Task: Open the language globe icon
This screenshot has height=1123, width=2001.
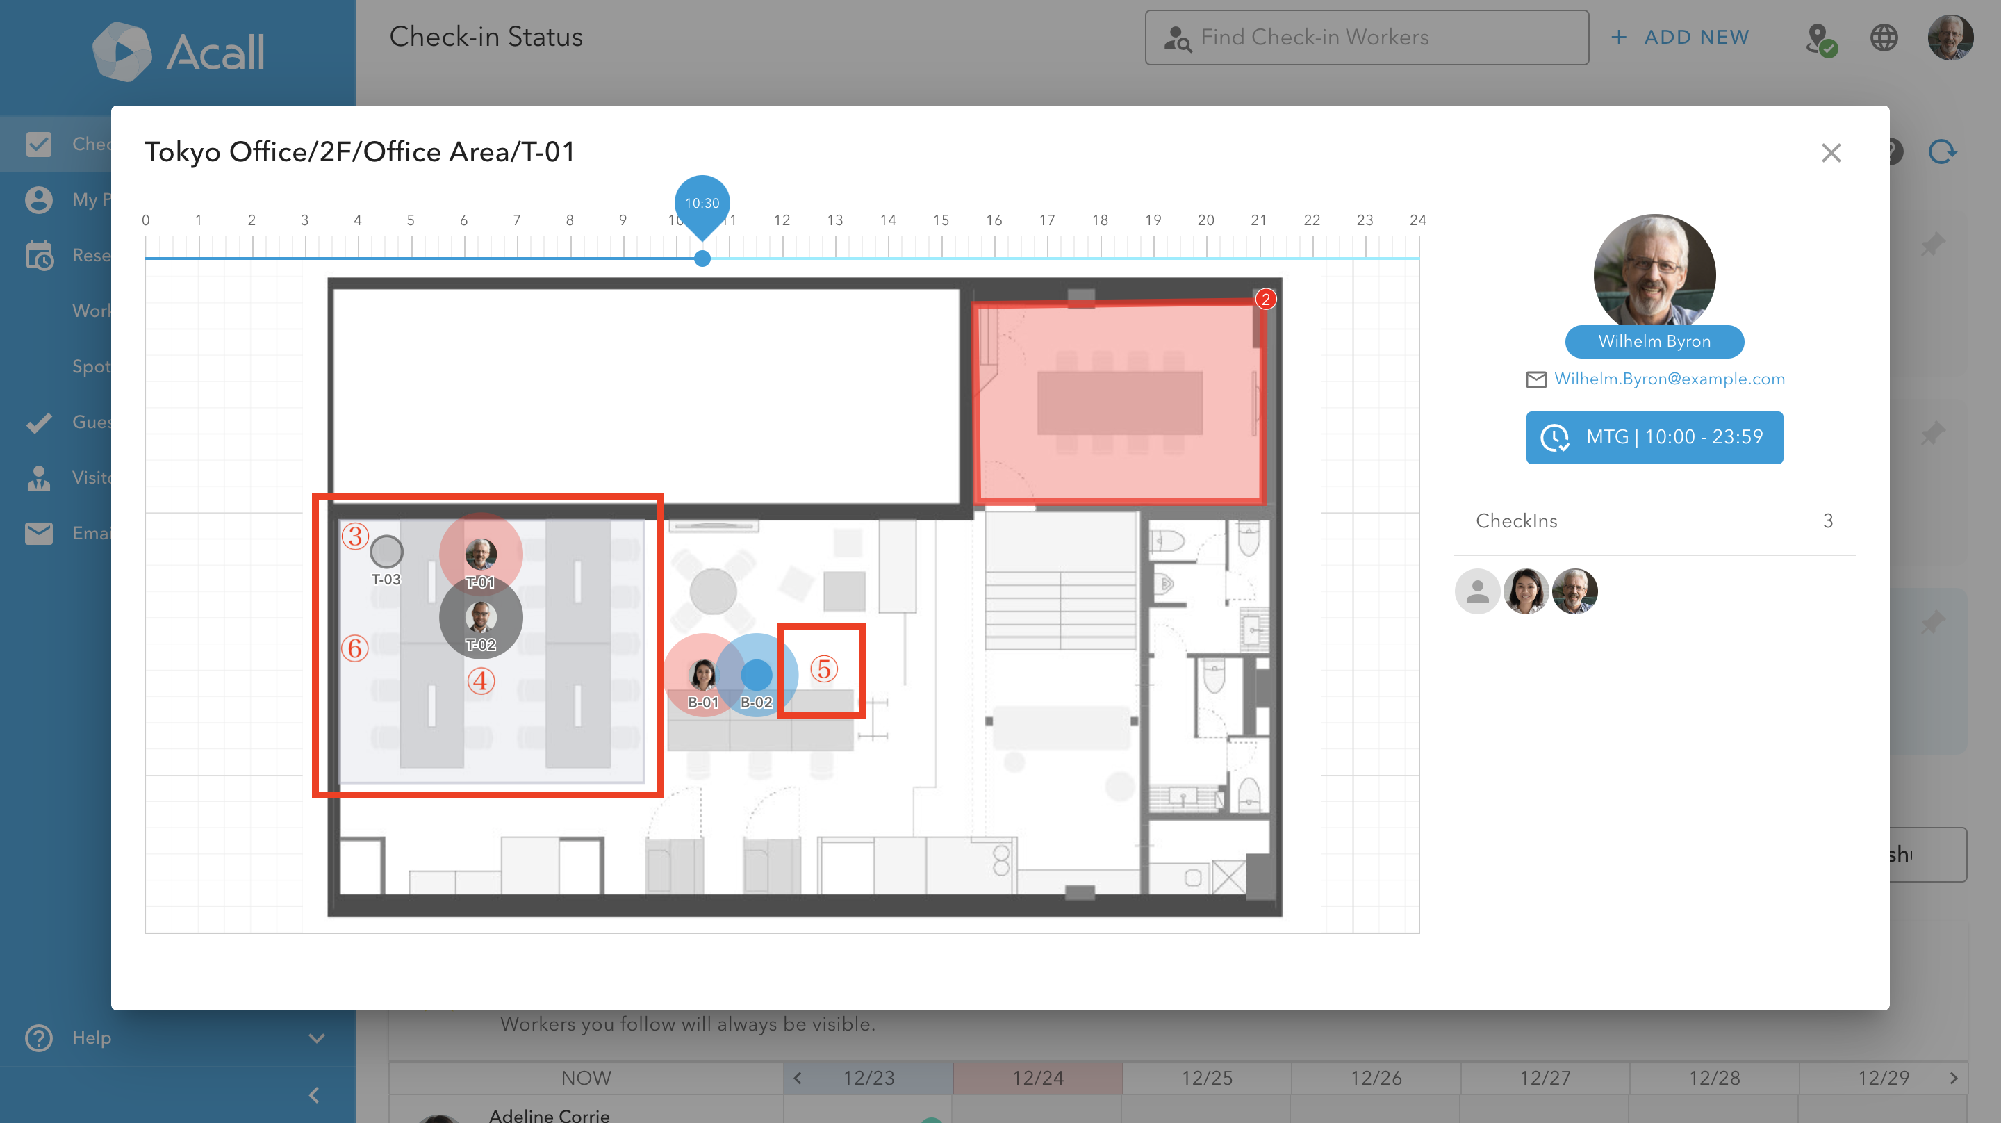Action: click(1884, 38)
